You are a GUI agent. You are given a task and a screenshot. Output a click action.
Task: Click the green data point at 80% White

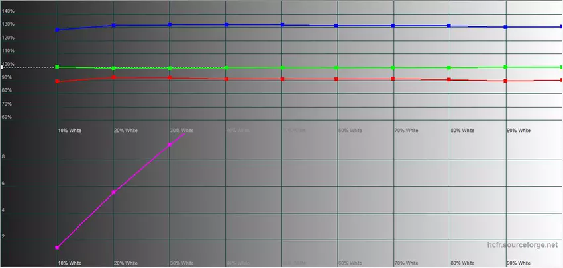[x=450, y=67]
